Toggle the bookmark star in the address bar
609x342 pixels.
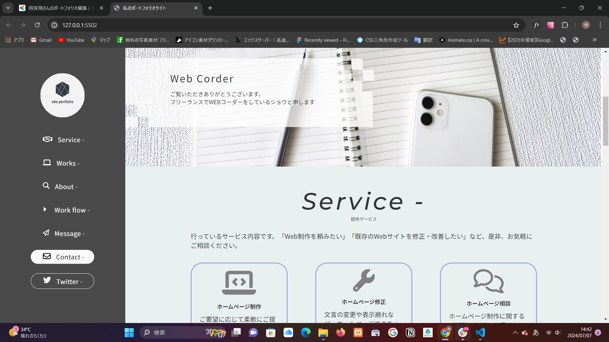(x=516, y=25)
